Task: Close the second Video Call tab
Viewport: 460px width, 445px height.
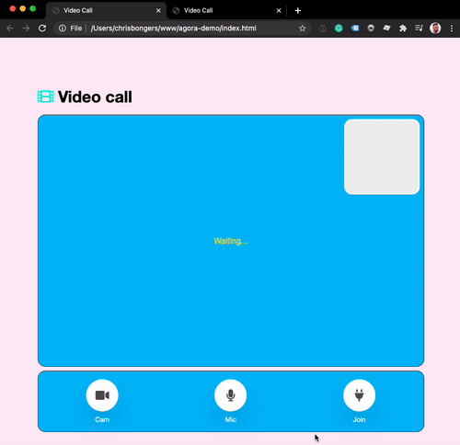Action: [279, 10]
